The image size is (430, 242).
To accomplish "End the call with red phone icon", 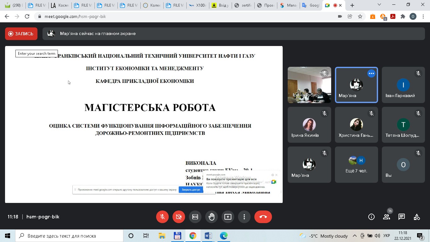I will (263, 217).
